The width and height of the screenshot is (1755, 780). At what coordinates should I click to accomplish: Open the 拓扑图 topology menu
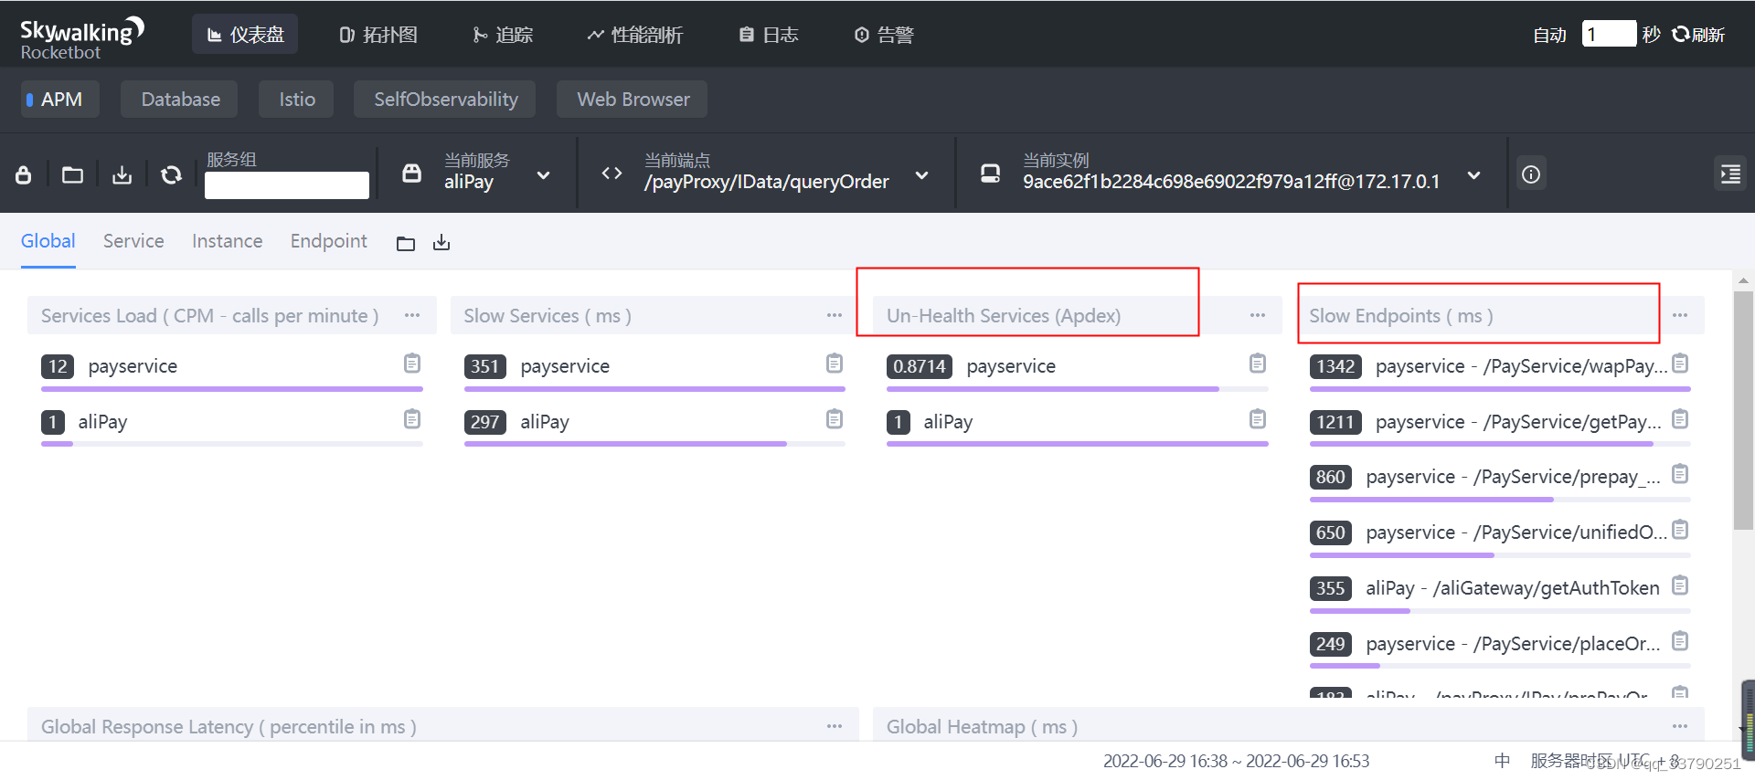[378, 35]
